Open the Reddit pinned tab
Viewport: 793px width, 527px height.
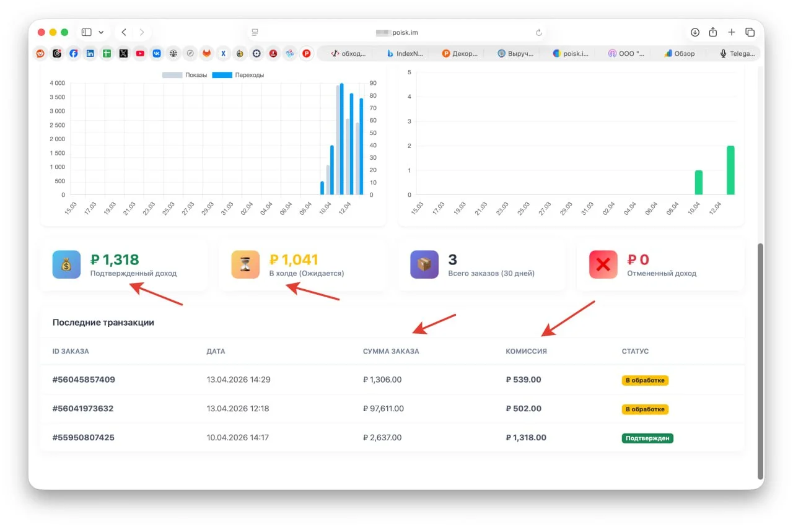40,54
